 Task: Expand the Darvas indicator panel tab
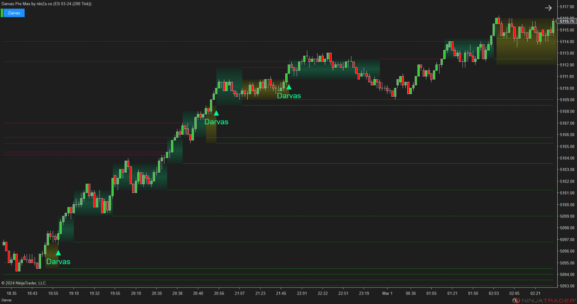pyautogui.click(x=14, y=13)
